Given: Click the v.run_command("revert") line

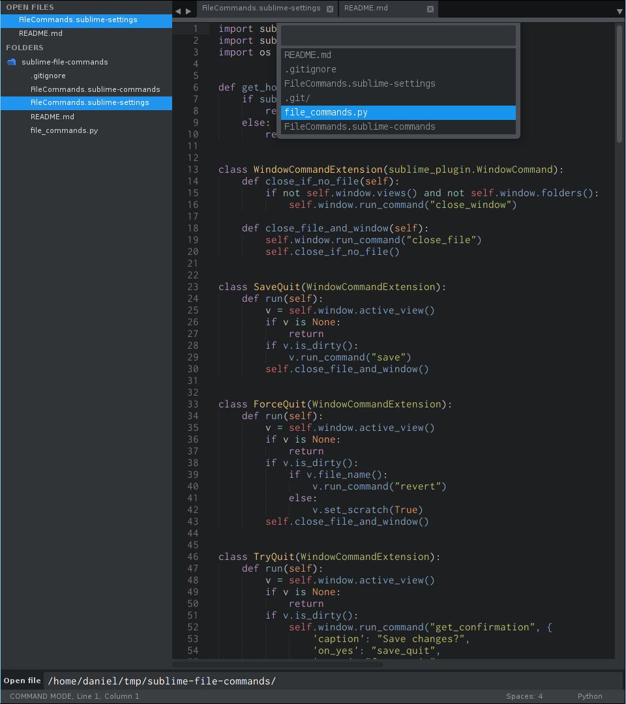Looking at the screenshot, I should [379, 486].
